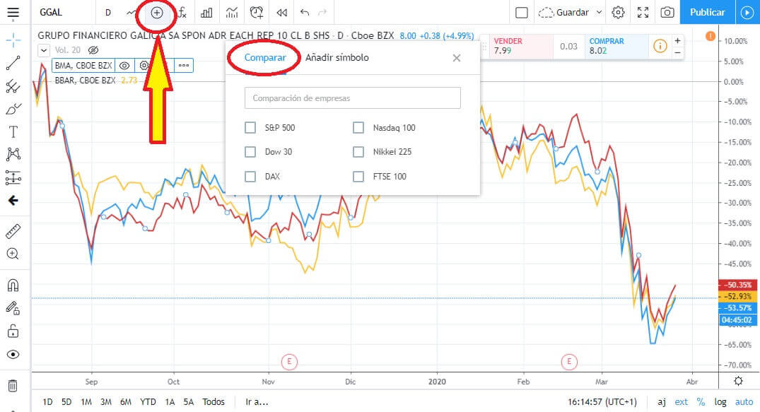Viewport: 760px width, 412px height.
Task: Toggle visibility eye for BMA series
Action: coord(124,66)
